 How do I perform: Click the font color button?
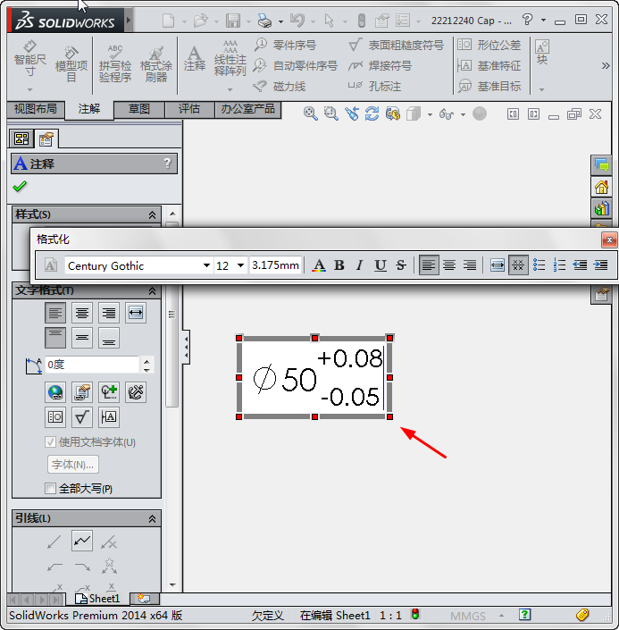(319, 265)
